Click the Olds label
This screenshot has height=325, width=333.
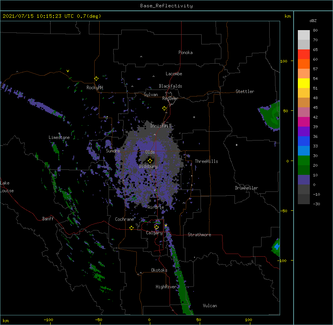pyautogui.click(x=150, y=152)
